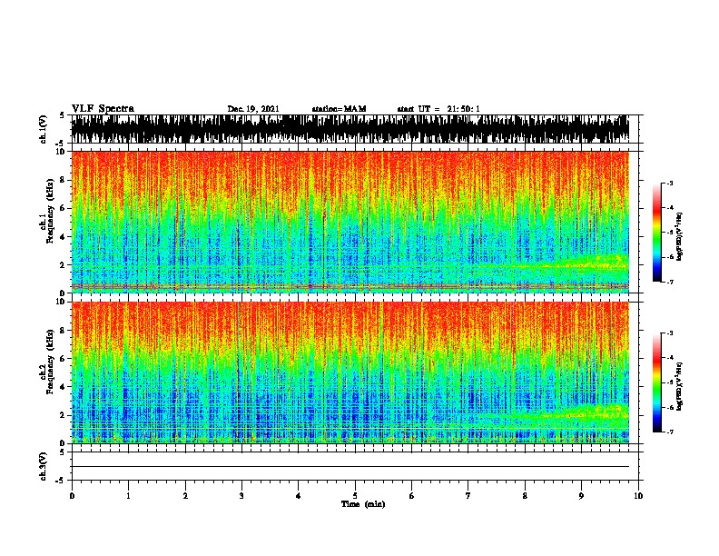The height and width of the screenshot is (556, 719).
Task: Click the "6" kHz tick on ch.1 frequency axis
Action: click(64, 208)
